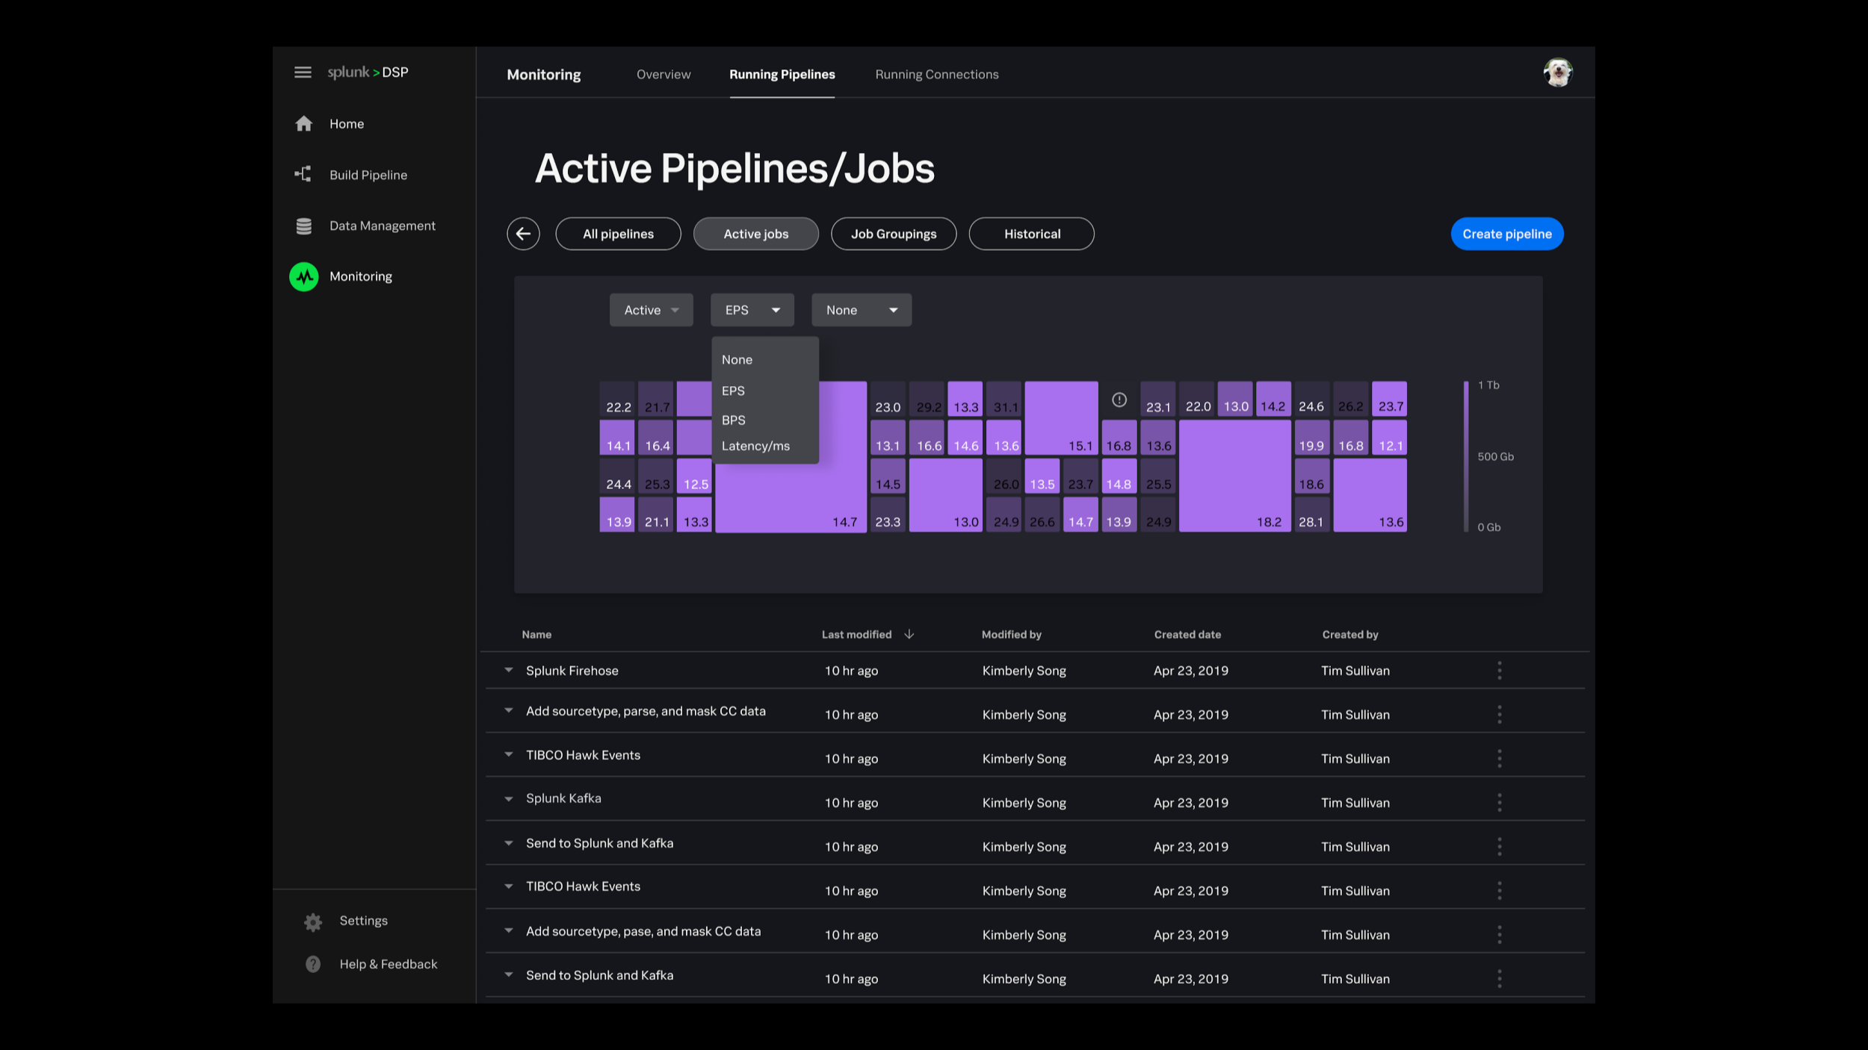This screenshot has height=1050, width=1868.
Task: Click the green Monitoring pulse icon
Action: pos(304,277)
